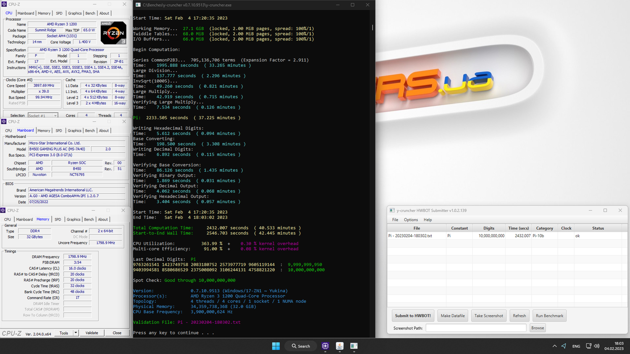Image resolution: width=630 pixels, height=354 pixels.
Task: Click the B450I GAMING PLUS AC model field
Action: tap(59, 149)
